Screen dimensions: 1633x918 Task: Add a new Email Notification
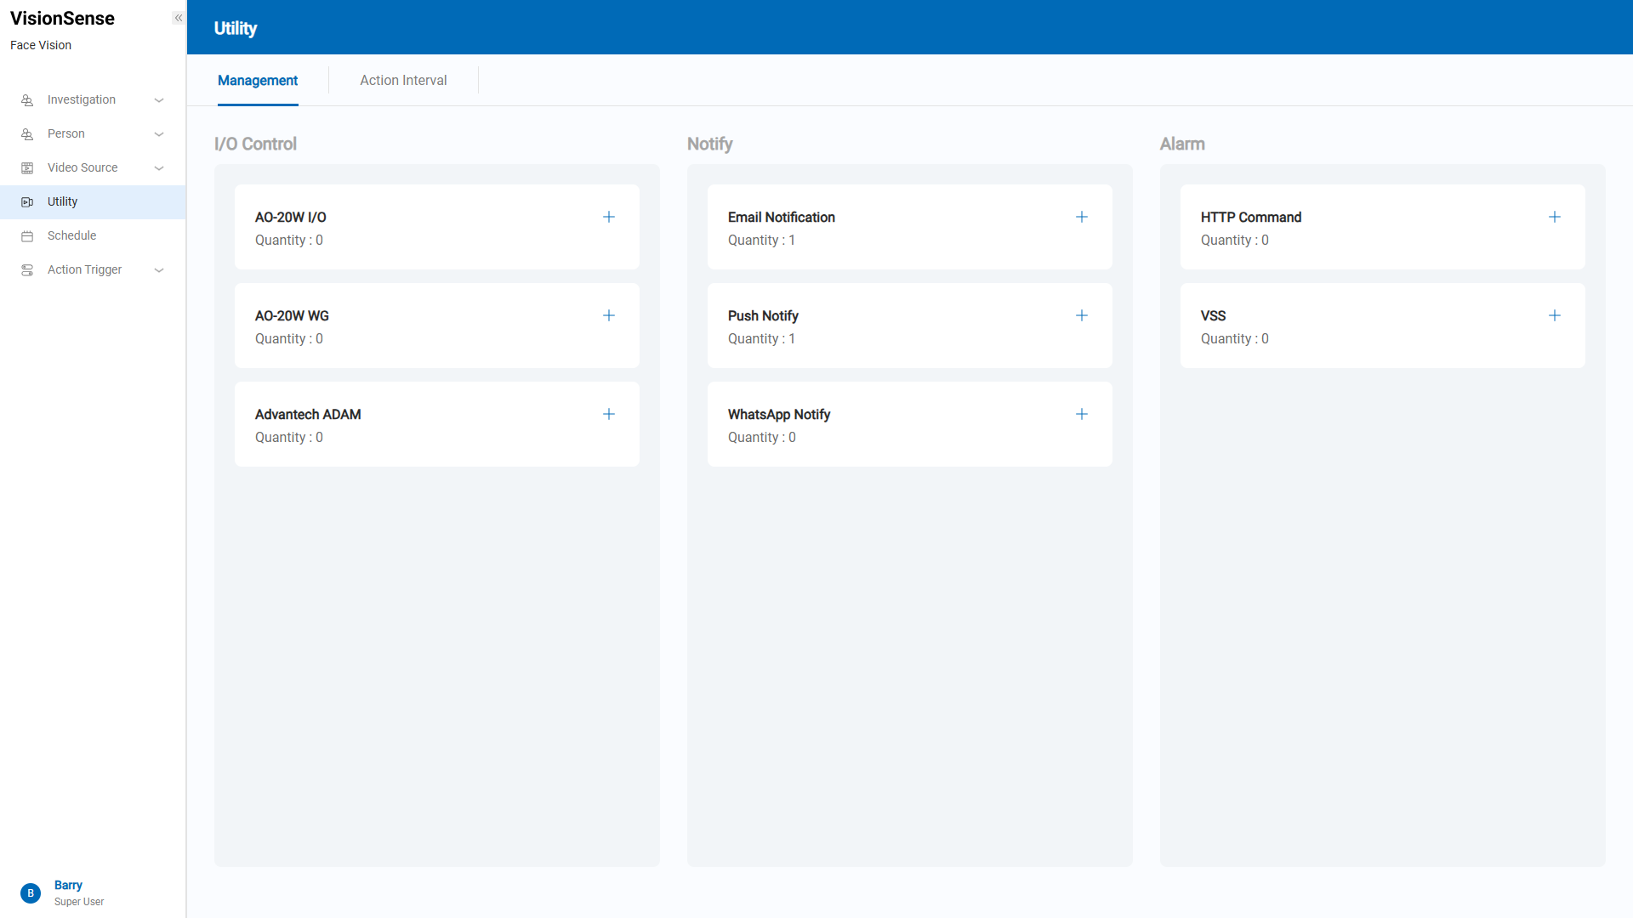pyautogui.click(x=1082, y=217)
